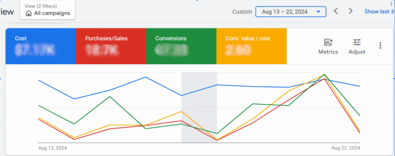Open the Metrics chart selector
395x156 pixels.
coord(328,46)
